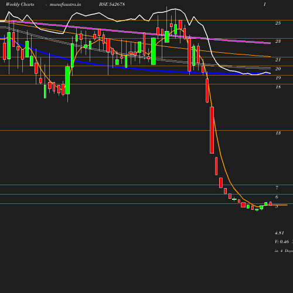Click the price axis label '7'
Screen dimensions: 293x293
(x=277, y=188)
